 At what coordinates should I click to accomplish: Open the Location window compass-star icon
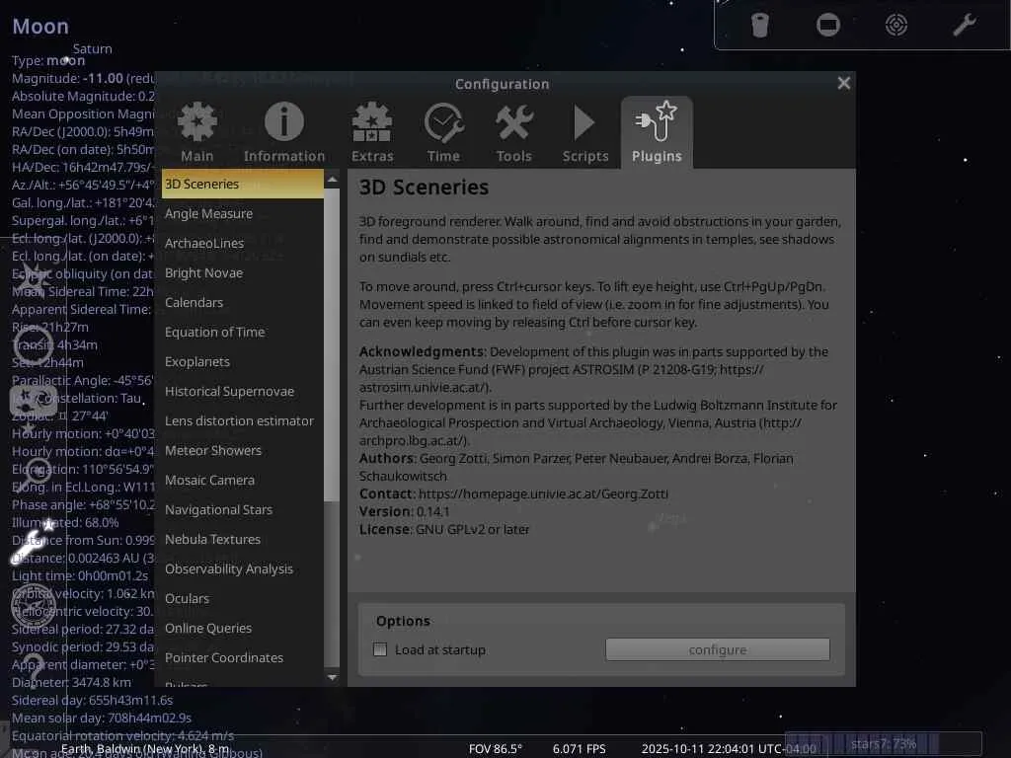33,279
